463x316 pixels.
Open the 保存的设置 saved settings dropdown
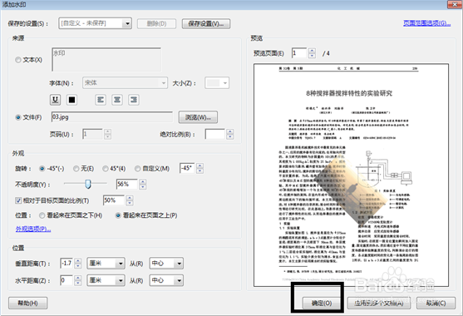[x=95, y=23]
